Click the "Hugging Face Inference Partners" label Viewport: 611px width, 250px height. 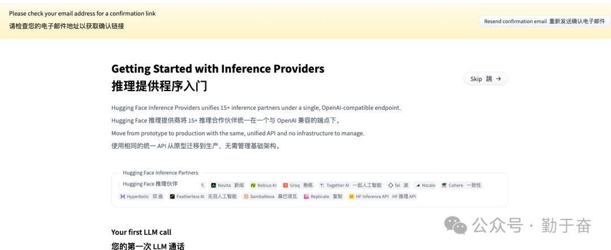(x=160, y=173)
